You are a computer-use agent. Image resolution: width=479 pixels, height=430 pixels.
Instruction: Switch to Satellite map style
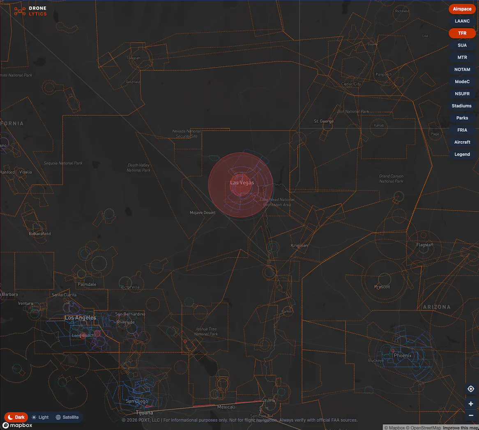coord(67,417)
